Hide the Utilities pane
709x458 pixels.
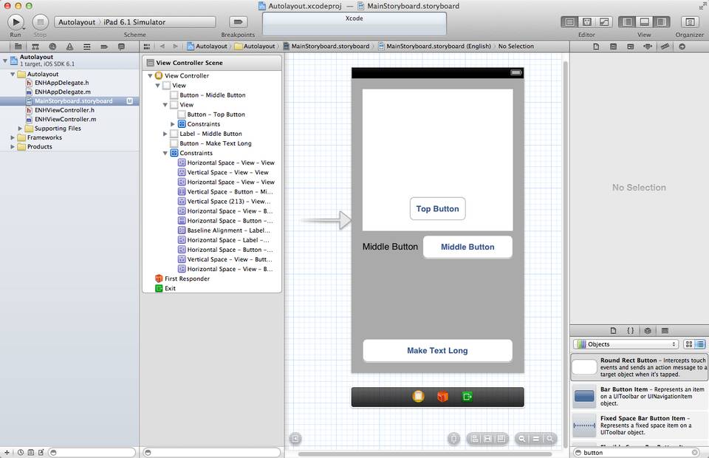(662, 21)
